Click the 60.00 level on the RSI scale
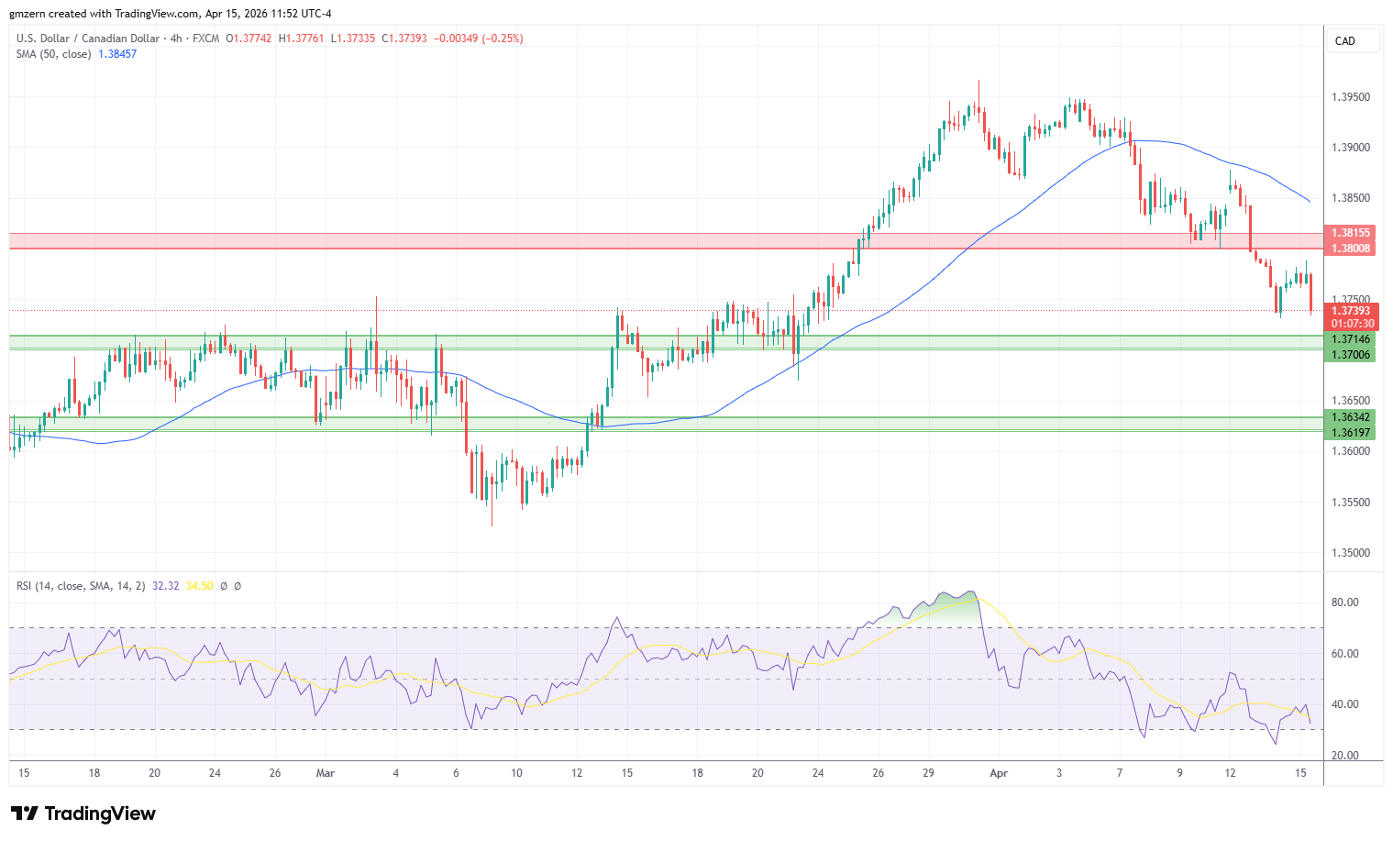The height and width of the screenshot is (841, 1393). coord(1345,654)
